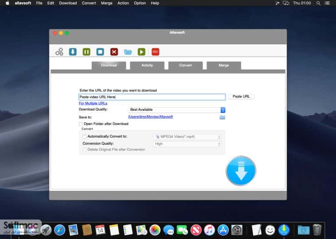This screenshot has height=239, width=336.
Task: Start recording with the red REC icon
Action: [x=155, y=52]
